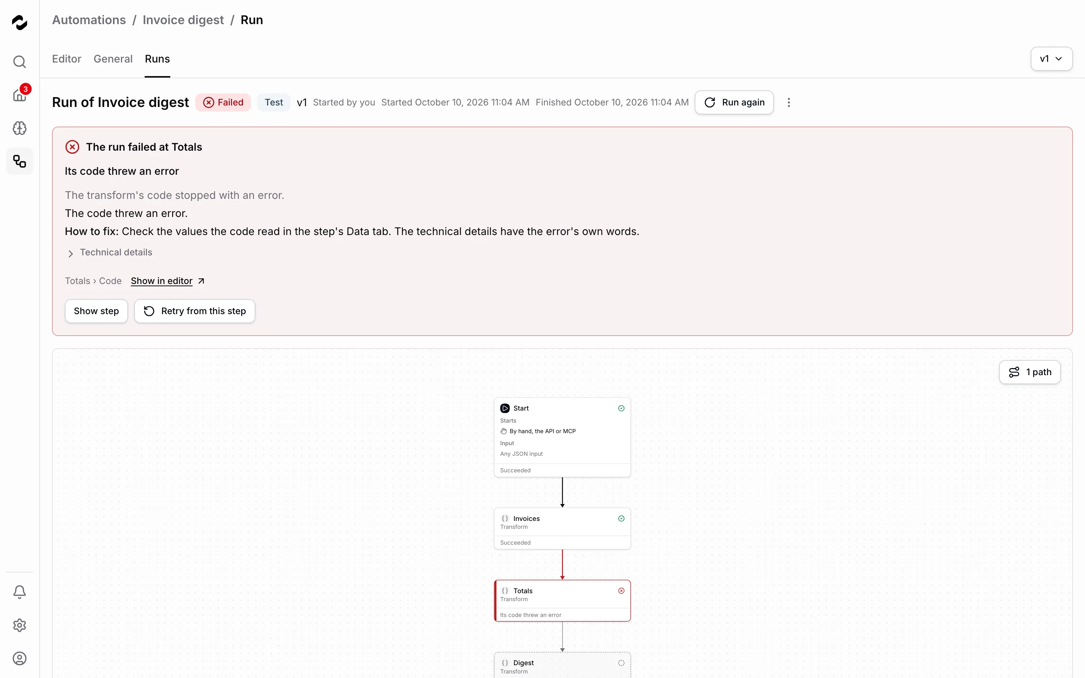1085x678 pixels.
Task: Select the Digest transform node
Action: coord(562,665)
